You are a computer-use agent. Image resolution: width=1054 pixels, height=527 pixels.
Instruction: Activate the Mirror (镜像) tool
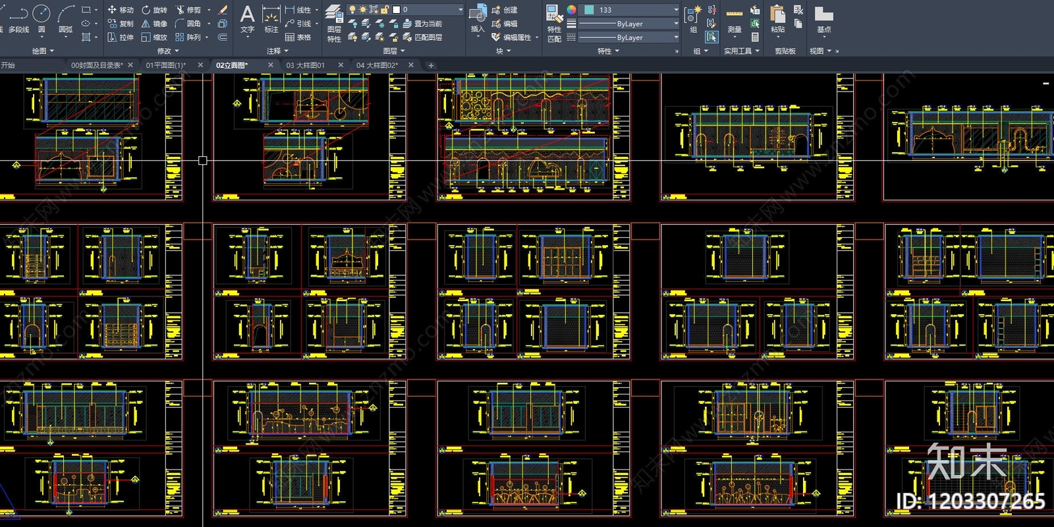155,24
